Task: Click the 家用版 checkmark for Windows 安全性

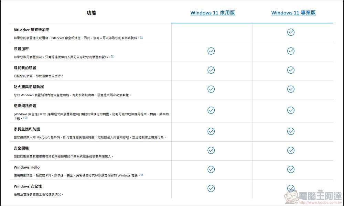Action: 211,188
